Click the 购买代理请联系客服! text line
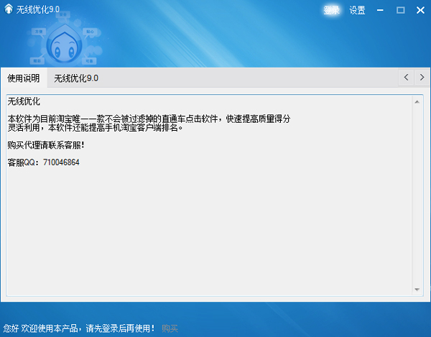This screenshot has height=337, width=431. (x=46, y=145)
